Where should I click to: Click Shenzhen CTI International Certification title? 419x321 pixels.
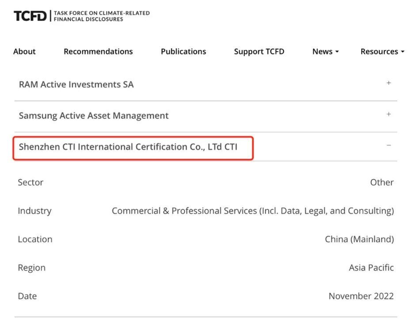coord(128,147)
